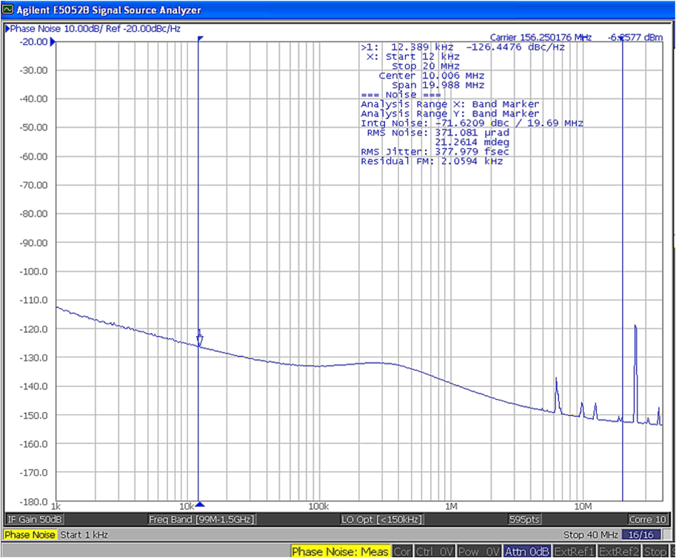Image resolution: width=676 pixels, height=558 pixels.
Task: Toggle the Corre 10 correction setting
Action: [648, 520]
